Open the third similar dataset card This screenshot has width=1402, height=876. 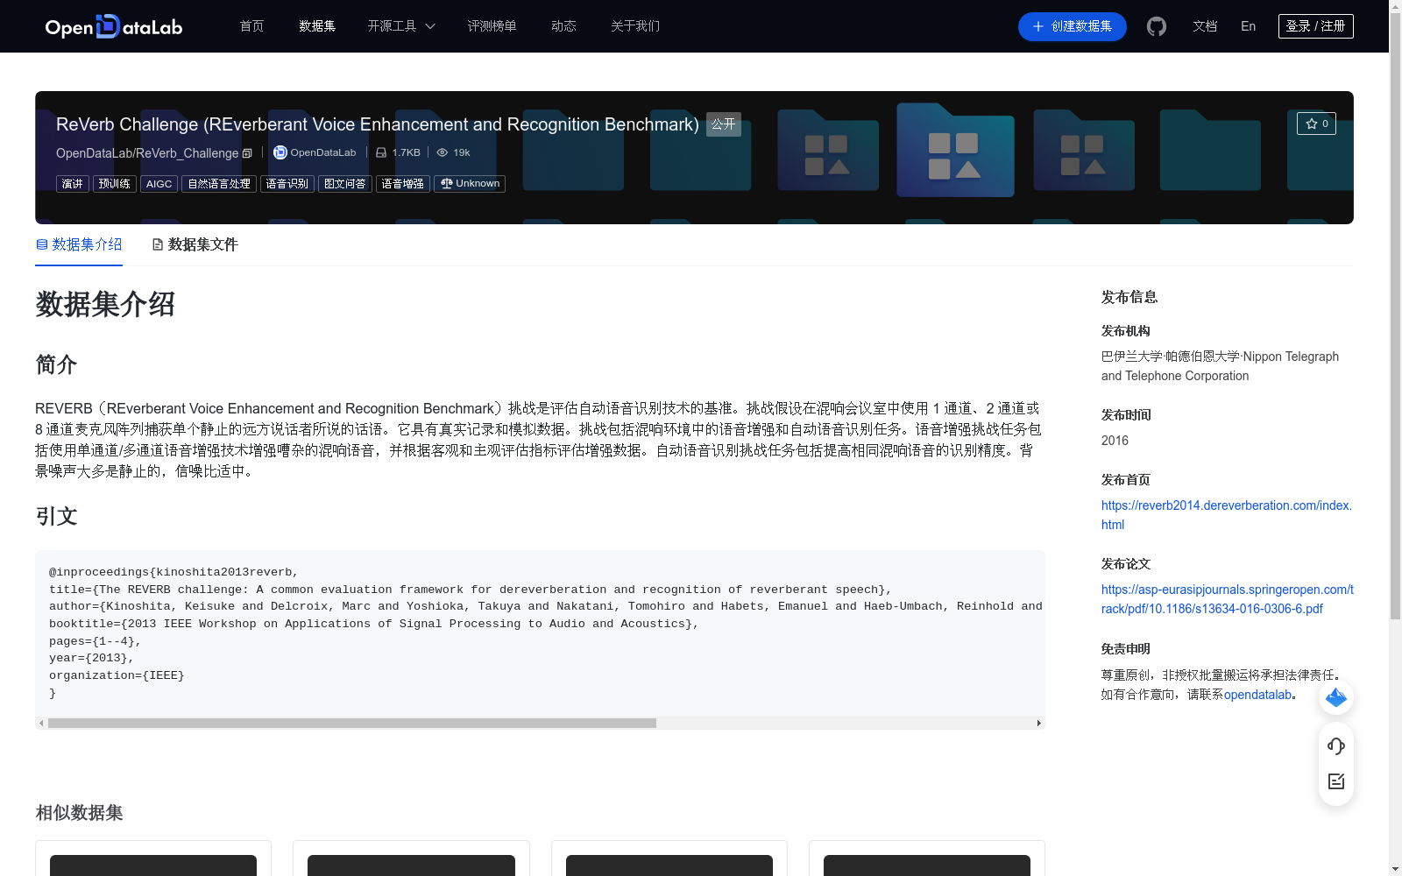click(x=669, y=858)
